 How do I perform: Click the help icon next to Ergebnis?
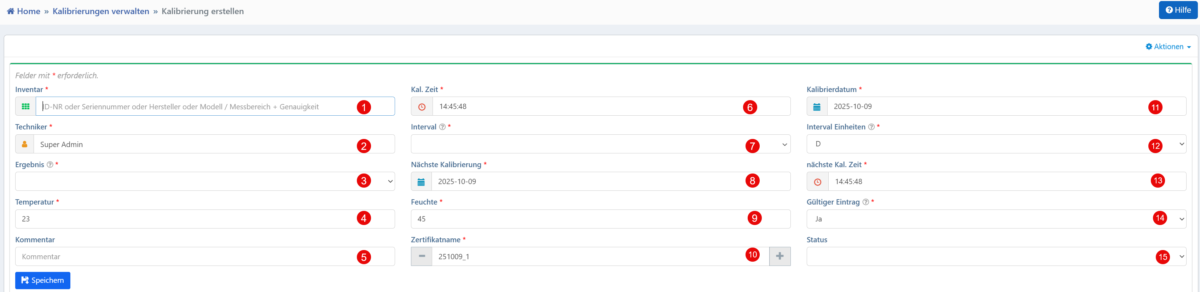point(50,164)
